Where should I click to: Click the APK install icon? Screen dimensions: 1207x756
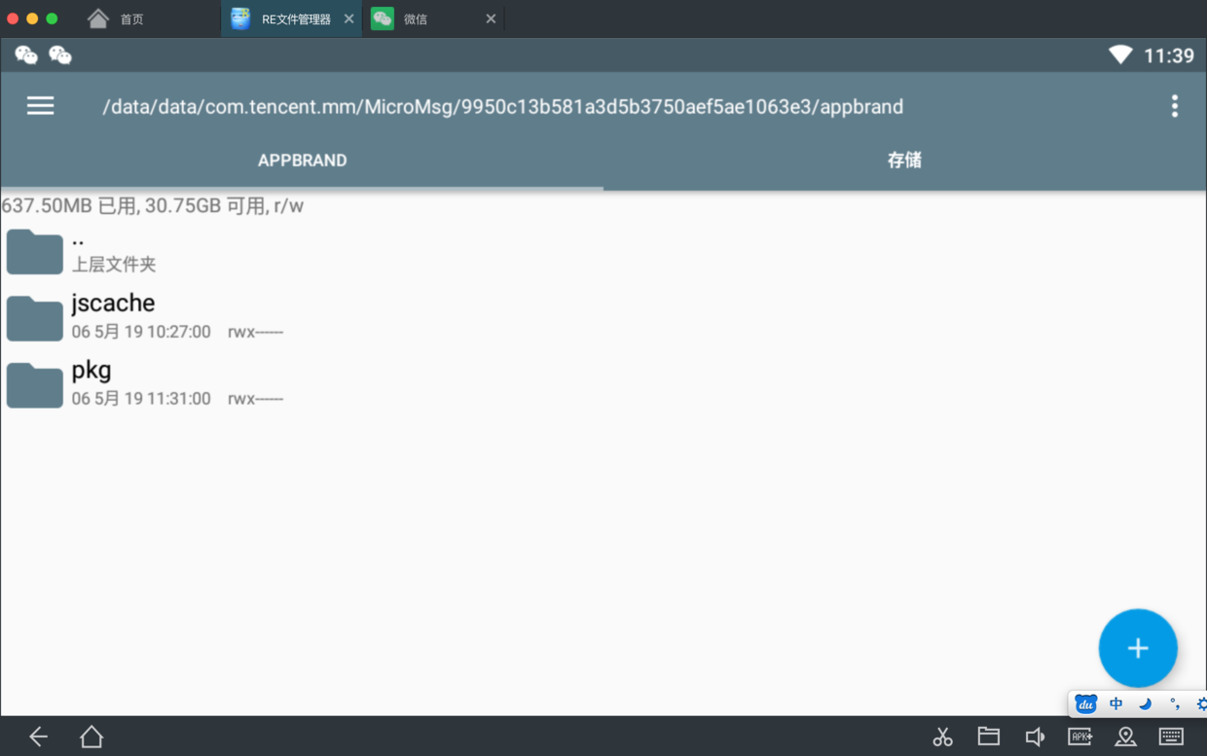pyautogui.click(x=1079, y=737)
